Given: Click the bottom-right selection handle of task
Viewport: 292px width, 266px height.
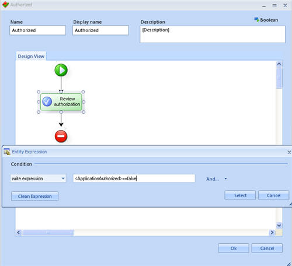Looking at the screenshot, I should [x=84, y=112].
